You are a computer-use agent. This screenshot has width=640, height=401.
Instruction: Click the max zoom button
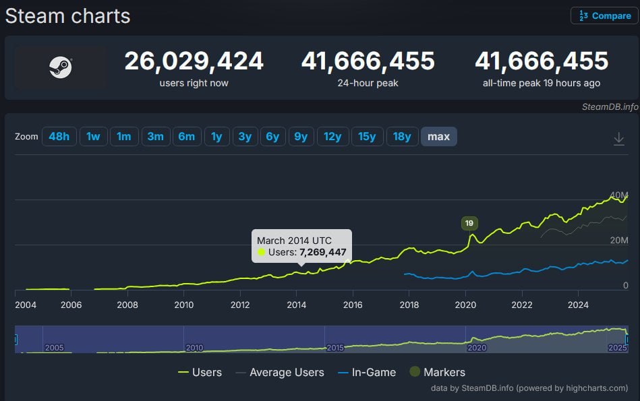coord(438,137)
